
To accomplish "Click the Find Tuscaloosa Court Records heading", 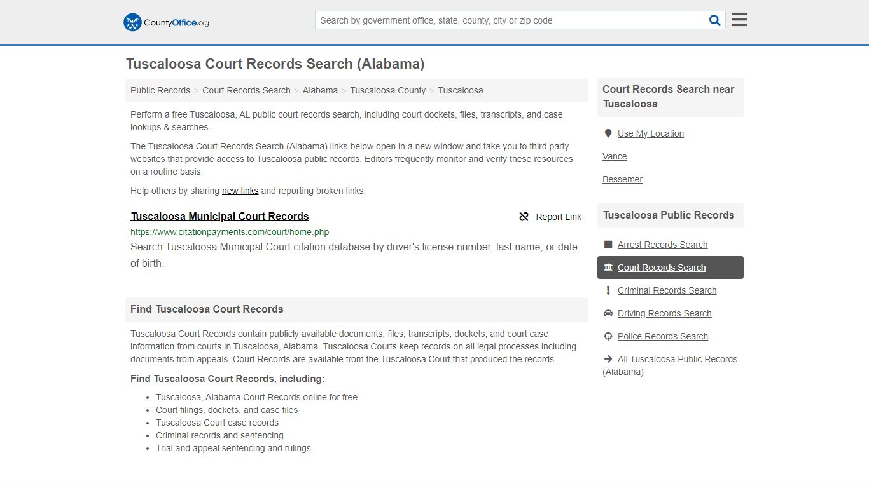I will click(207, 309).
